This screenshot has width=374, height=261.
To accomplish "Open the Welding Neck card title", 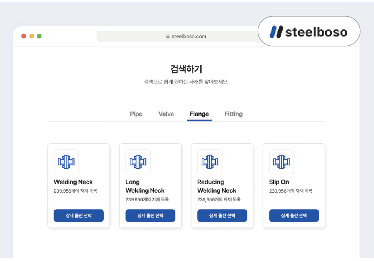I will [x=73, y=182].
